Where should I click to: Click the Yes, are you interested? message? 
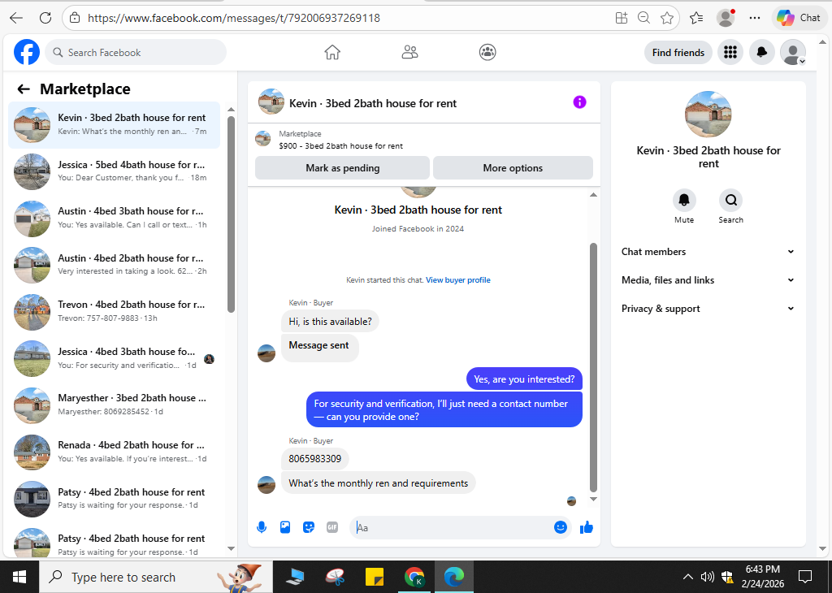pyautogui.click(x=524, y=379)
